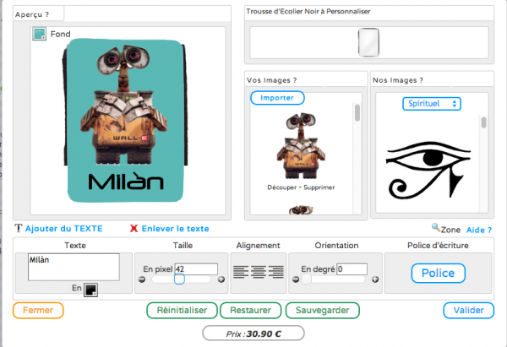This screenshot has height=347, width=507.
Task: Open the Fond background color picker
Action: pyautogui.click(x=39, y=34)
